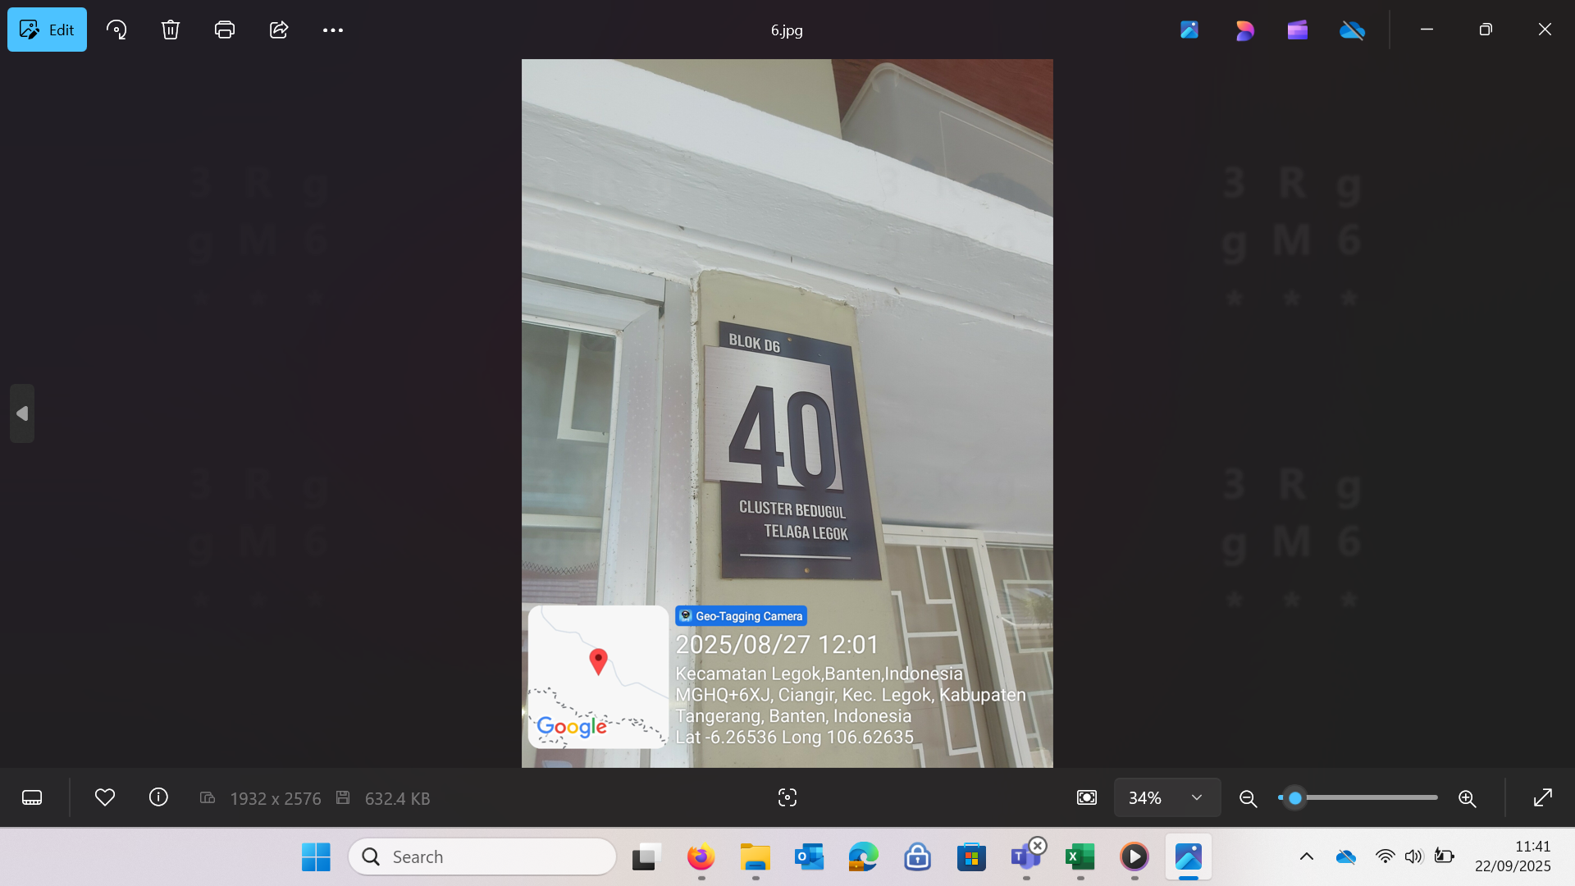Expand the 34% zoom level dropdown
This screenshot has height=886, width=1575.
[x=1196, y=797]
